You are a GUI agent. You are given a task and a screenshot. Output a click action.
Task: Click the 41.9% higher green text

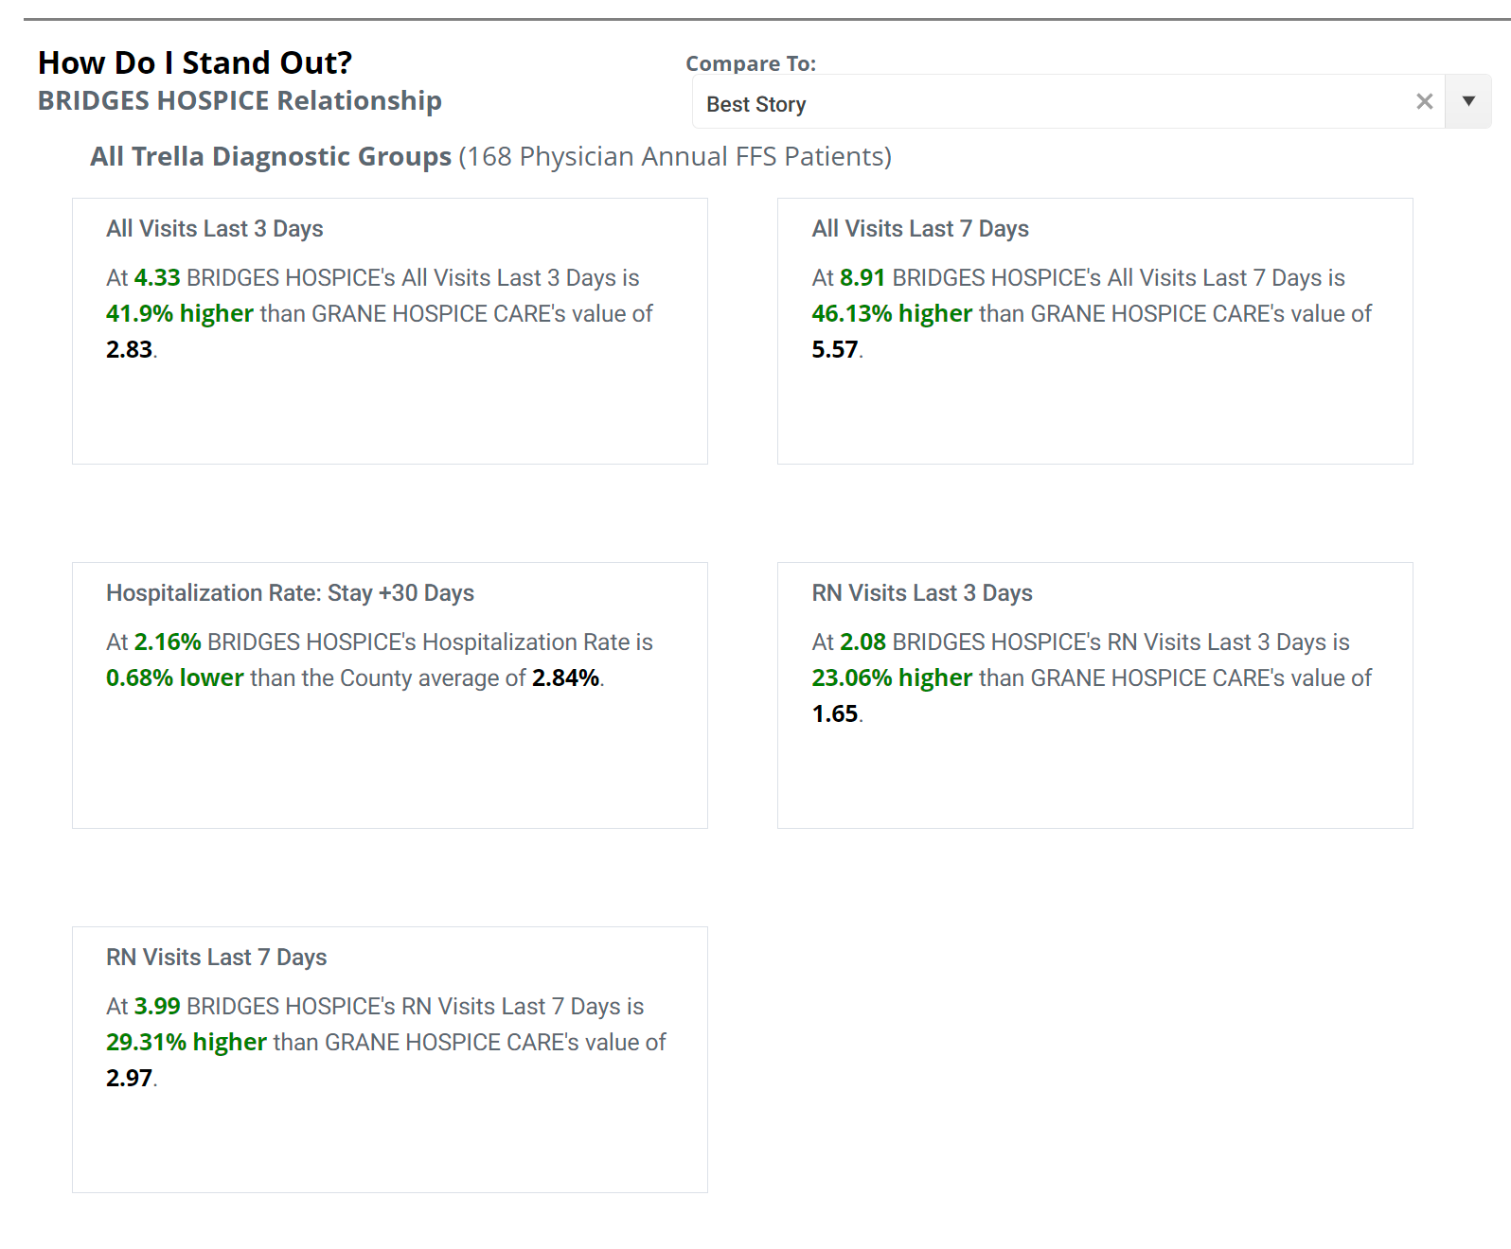click(x=180, y=313)
